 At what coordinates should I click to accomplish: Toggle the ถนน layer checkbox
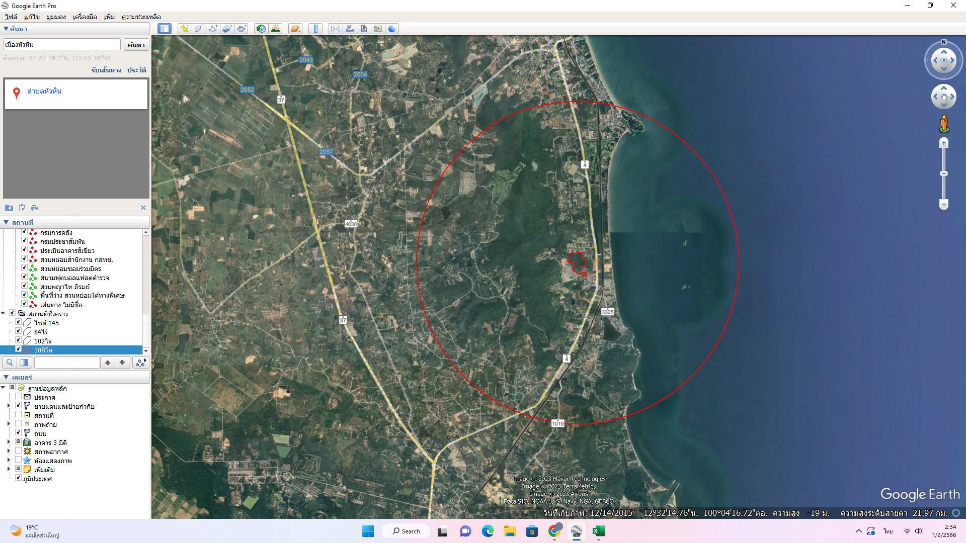[19, 433]
